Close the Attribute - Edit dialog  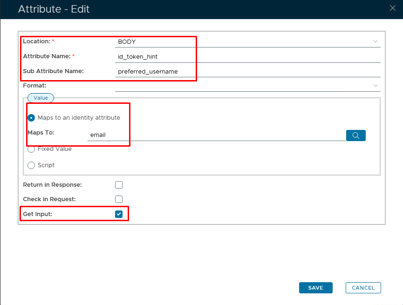tap(393, 7)
